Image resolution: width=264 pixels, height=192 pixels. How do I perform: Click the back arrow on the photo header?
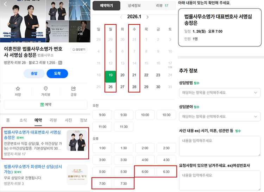[x=5, y=4]
